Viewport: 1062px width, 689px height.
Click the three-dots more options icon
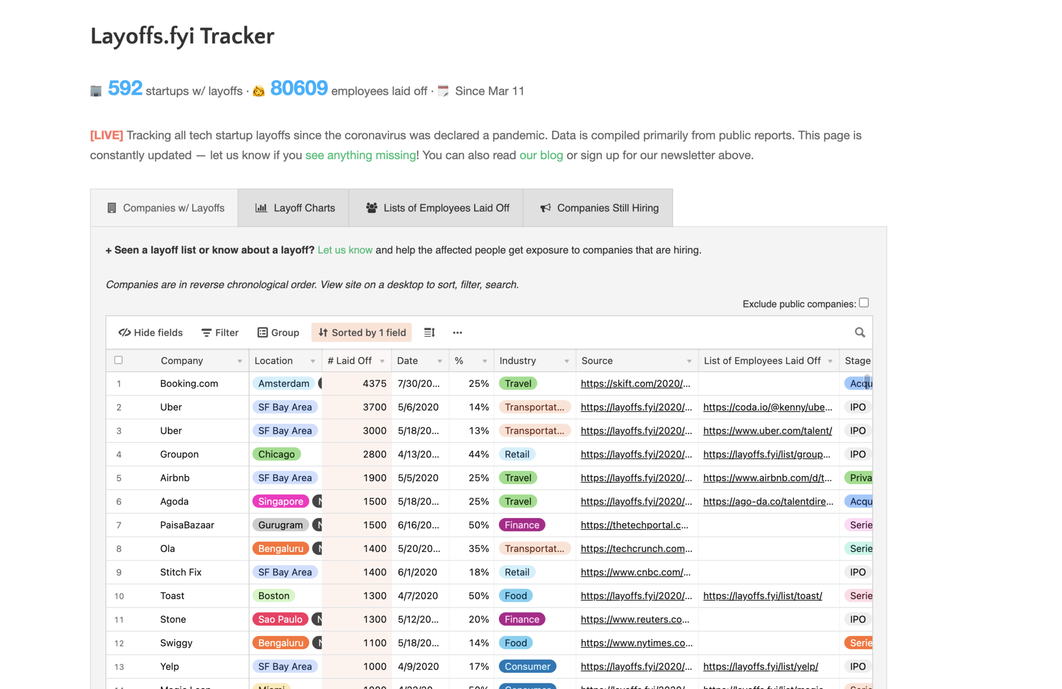point(457,333)
